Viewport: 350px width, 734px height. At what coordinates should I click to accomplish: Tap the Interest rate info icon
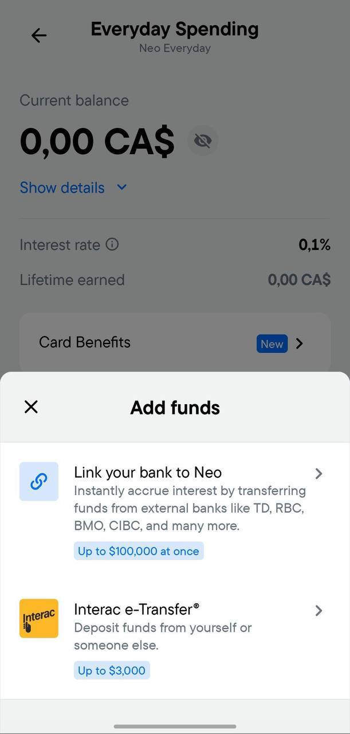113,244
